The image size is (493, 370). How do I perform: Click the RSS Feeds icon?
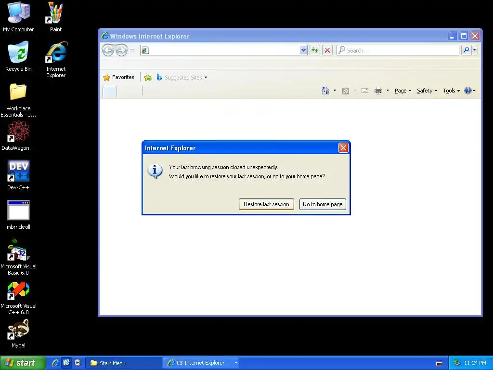point(346,91)
